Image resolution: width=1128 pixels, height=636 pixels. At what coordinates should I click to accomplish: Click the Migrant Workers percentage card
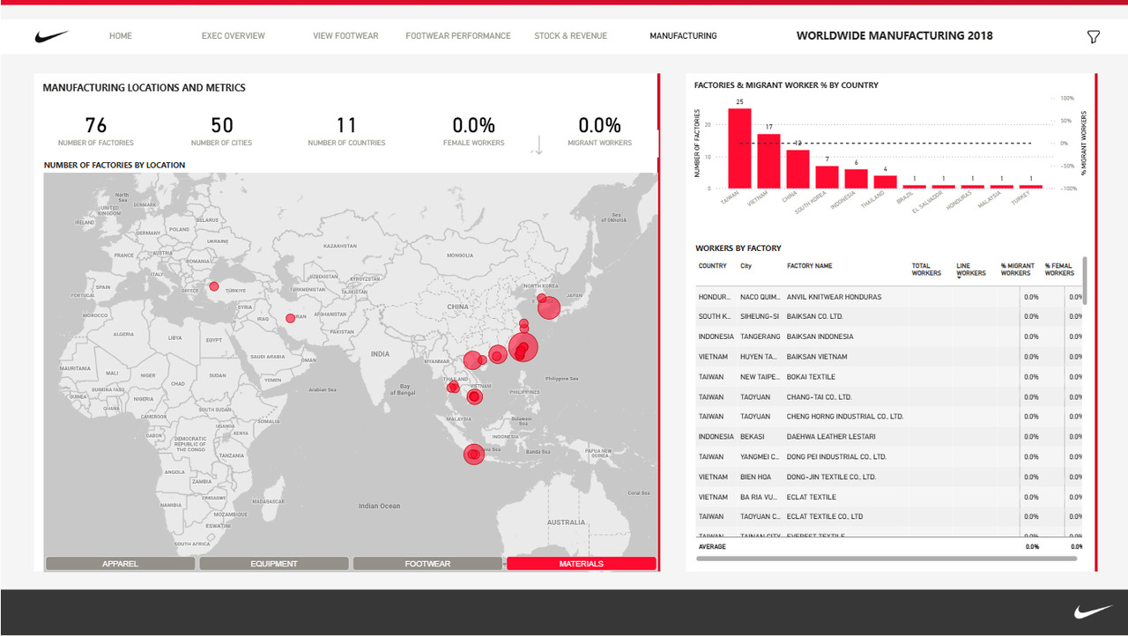pos(600,130)
